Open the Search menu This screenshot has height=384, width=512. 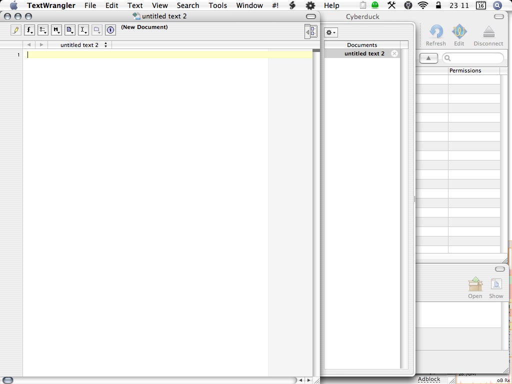188,5
